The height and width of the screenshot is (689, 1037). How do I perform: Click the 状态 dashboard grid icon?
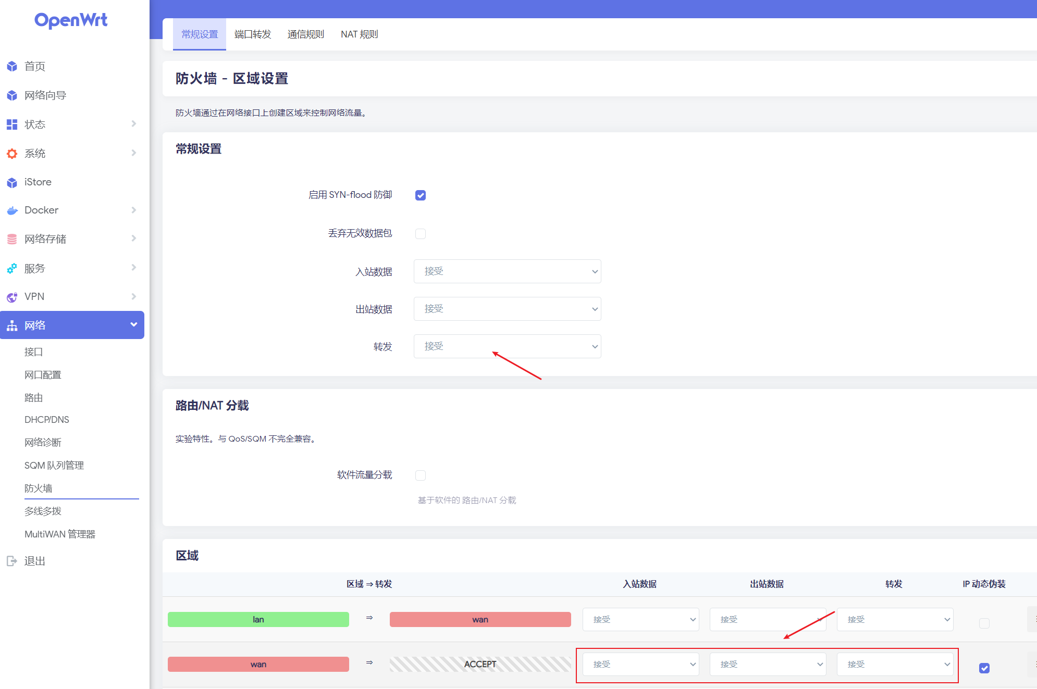tap(12, 124)
